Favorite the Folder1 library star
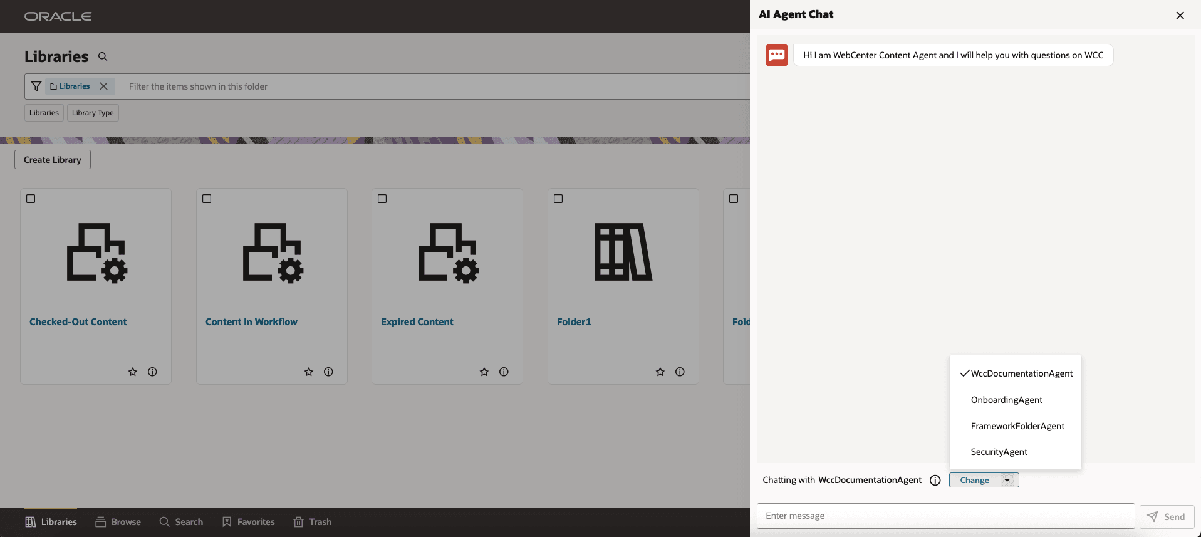Viewport: 1201px width, 537px height. coord(660,372)
